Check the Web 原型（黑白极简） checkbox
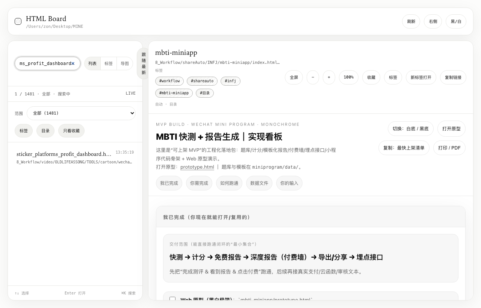The width and height of the screenshot is (481, 308). click(172, 299)
